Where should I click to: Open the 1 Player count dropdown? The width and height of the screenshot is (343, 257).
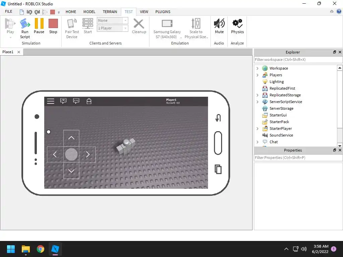(113, 28)
